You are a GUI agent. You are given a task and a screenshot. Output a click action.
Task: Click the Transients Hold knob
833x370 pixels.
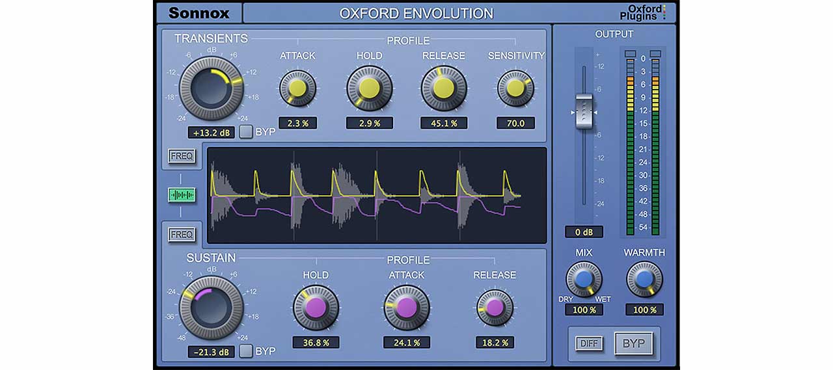[369, 88]
